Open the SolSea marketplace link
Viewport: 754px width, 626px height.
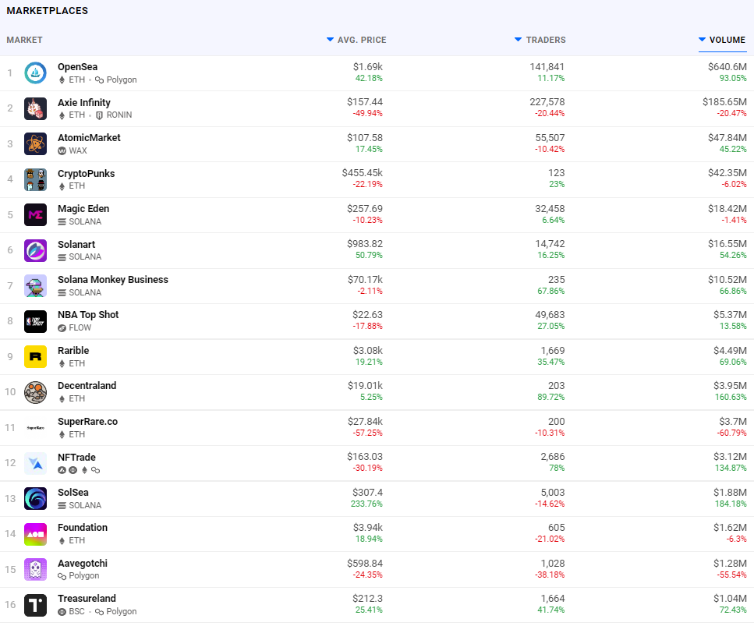(73, 493)
